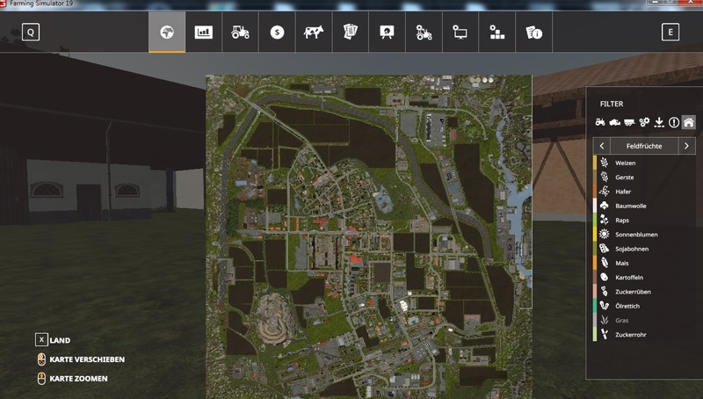
Task: Open the general settings monitor page
Action: pos(460,33)
